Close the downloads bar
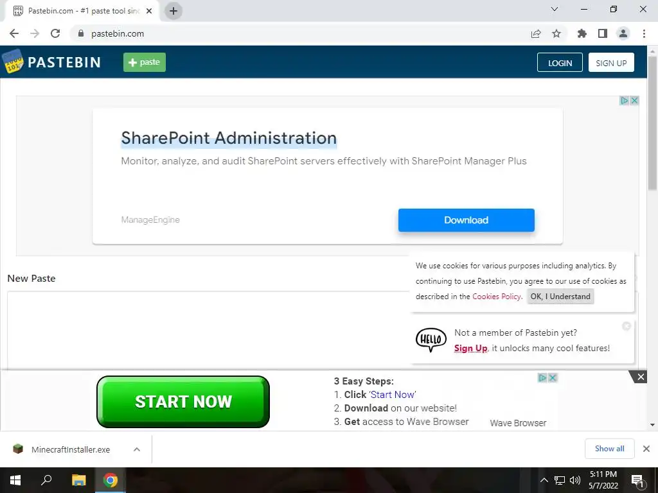The height and width of the screenshot is (493, 658). [646, 449]
